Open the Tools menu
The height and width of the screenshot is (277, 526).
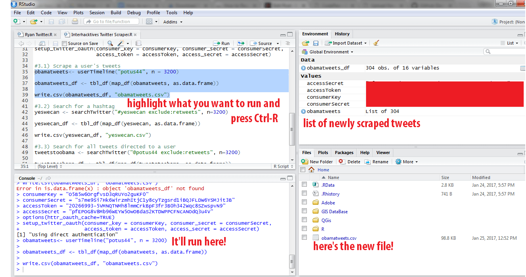point(172,13)
